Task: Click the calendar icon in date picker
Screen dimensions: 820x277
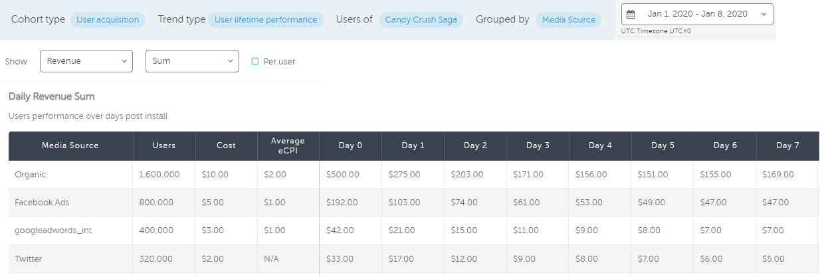Action: pos(631,14)
